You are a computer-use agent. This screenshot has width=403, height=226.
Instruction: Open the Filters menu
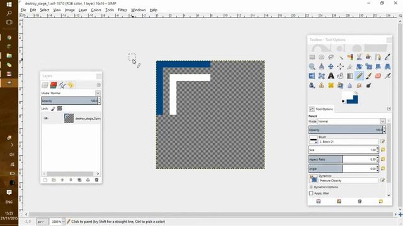123,10
